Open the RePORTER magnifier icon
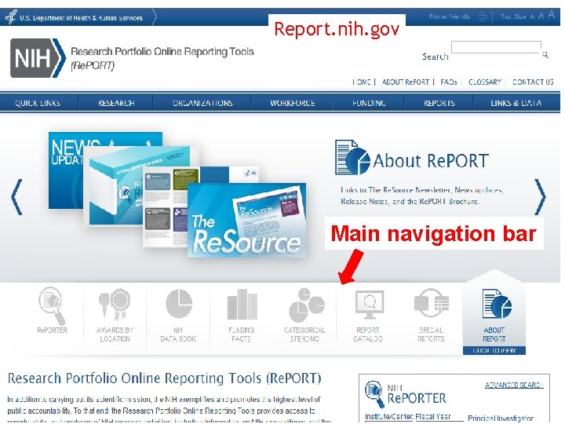Screen dimensions: 565x424 52,305
